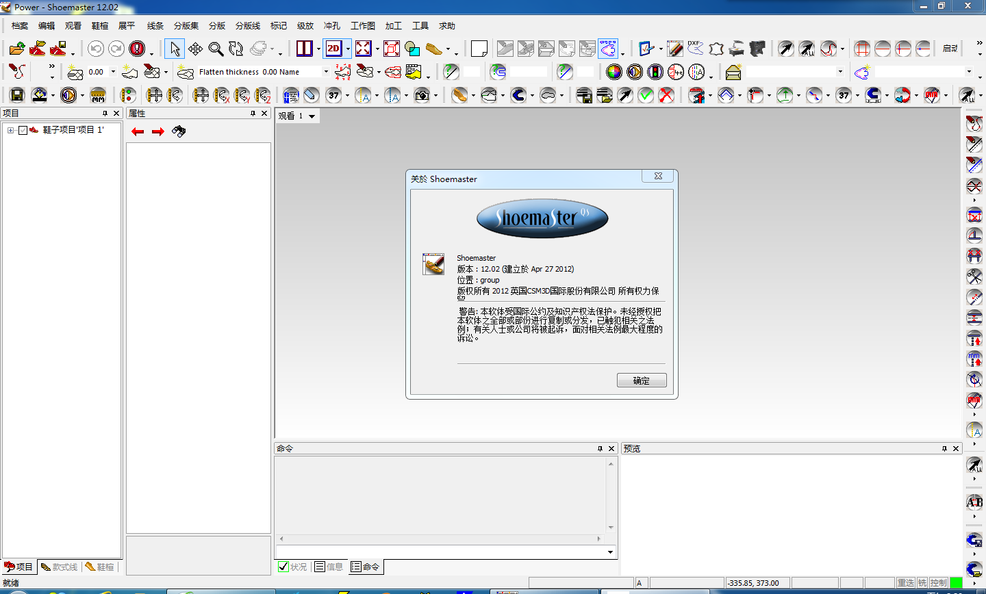986x594 pixels.
Task: Open the 档案 file menu
Action: pos(20,26)
